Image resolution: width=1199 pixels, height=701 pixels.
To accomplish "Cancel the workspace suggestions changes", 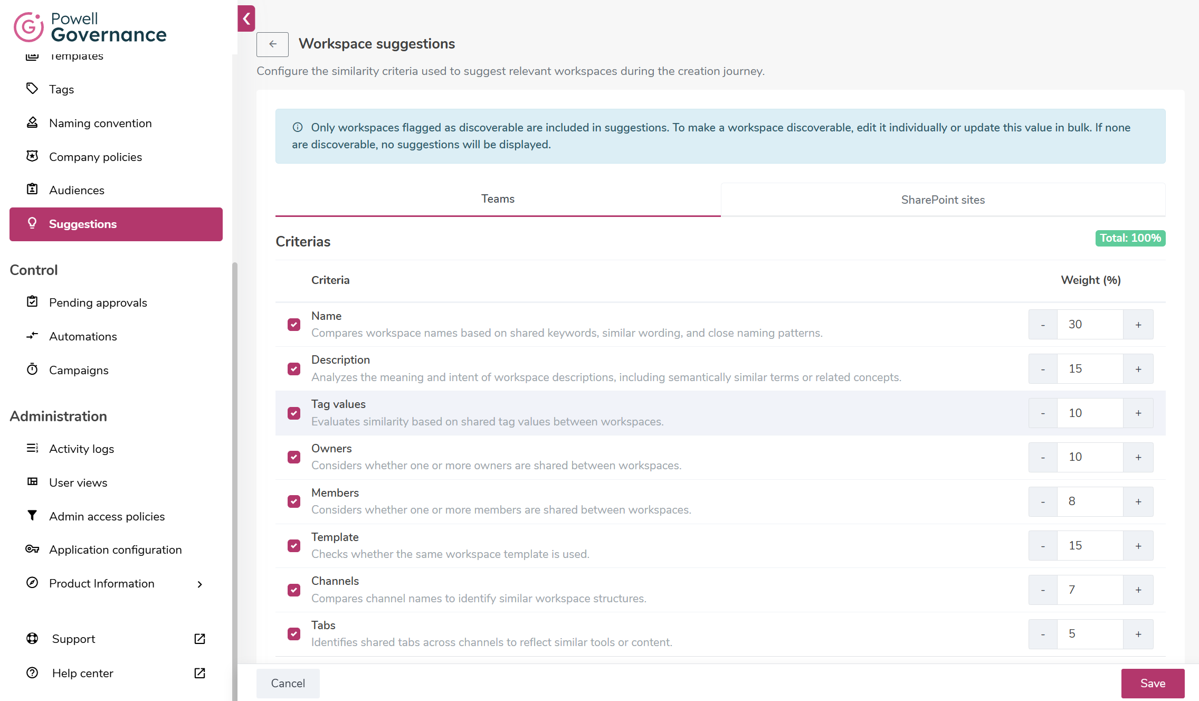I will click(x=288, y=684).
